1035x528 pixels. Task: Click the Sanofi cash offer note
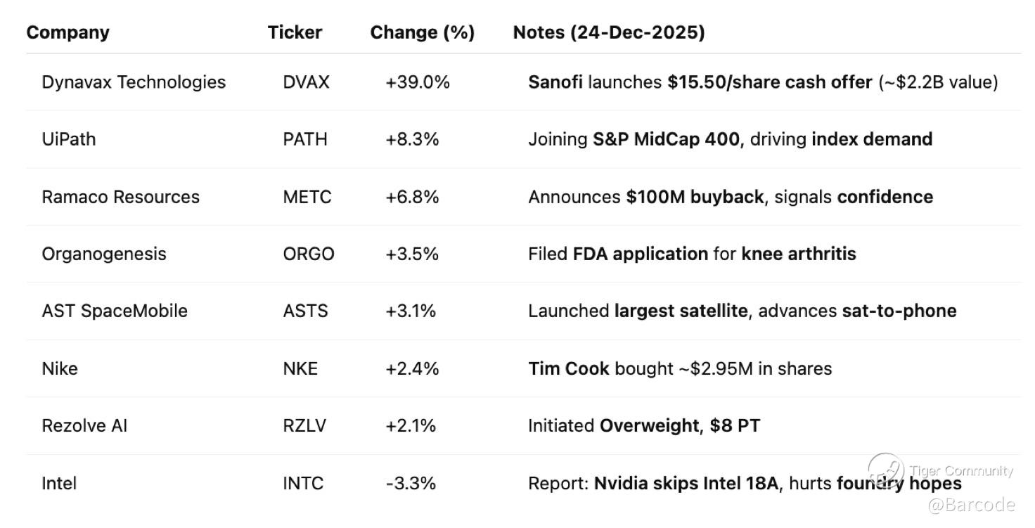click(763, 82)
